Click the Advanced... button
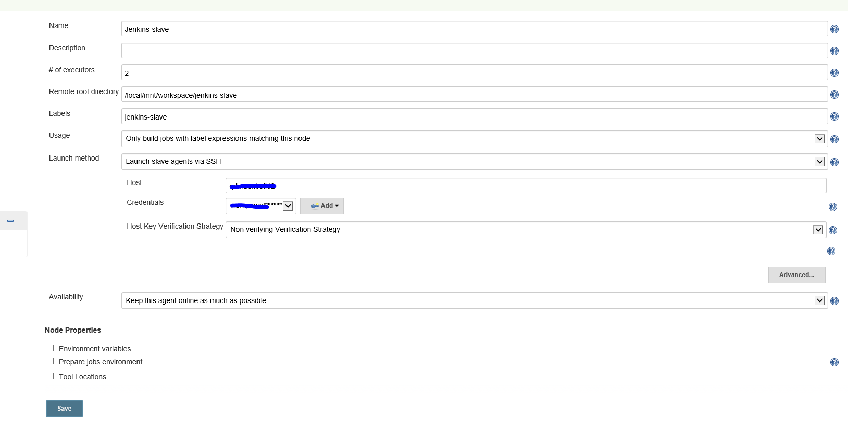This screenshot has height=434, width=848. coord(796,275)
